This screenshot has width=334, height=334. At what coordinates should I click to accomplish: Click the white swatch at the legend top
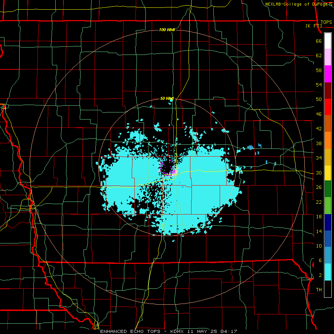328,41
